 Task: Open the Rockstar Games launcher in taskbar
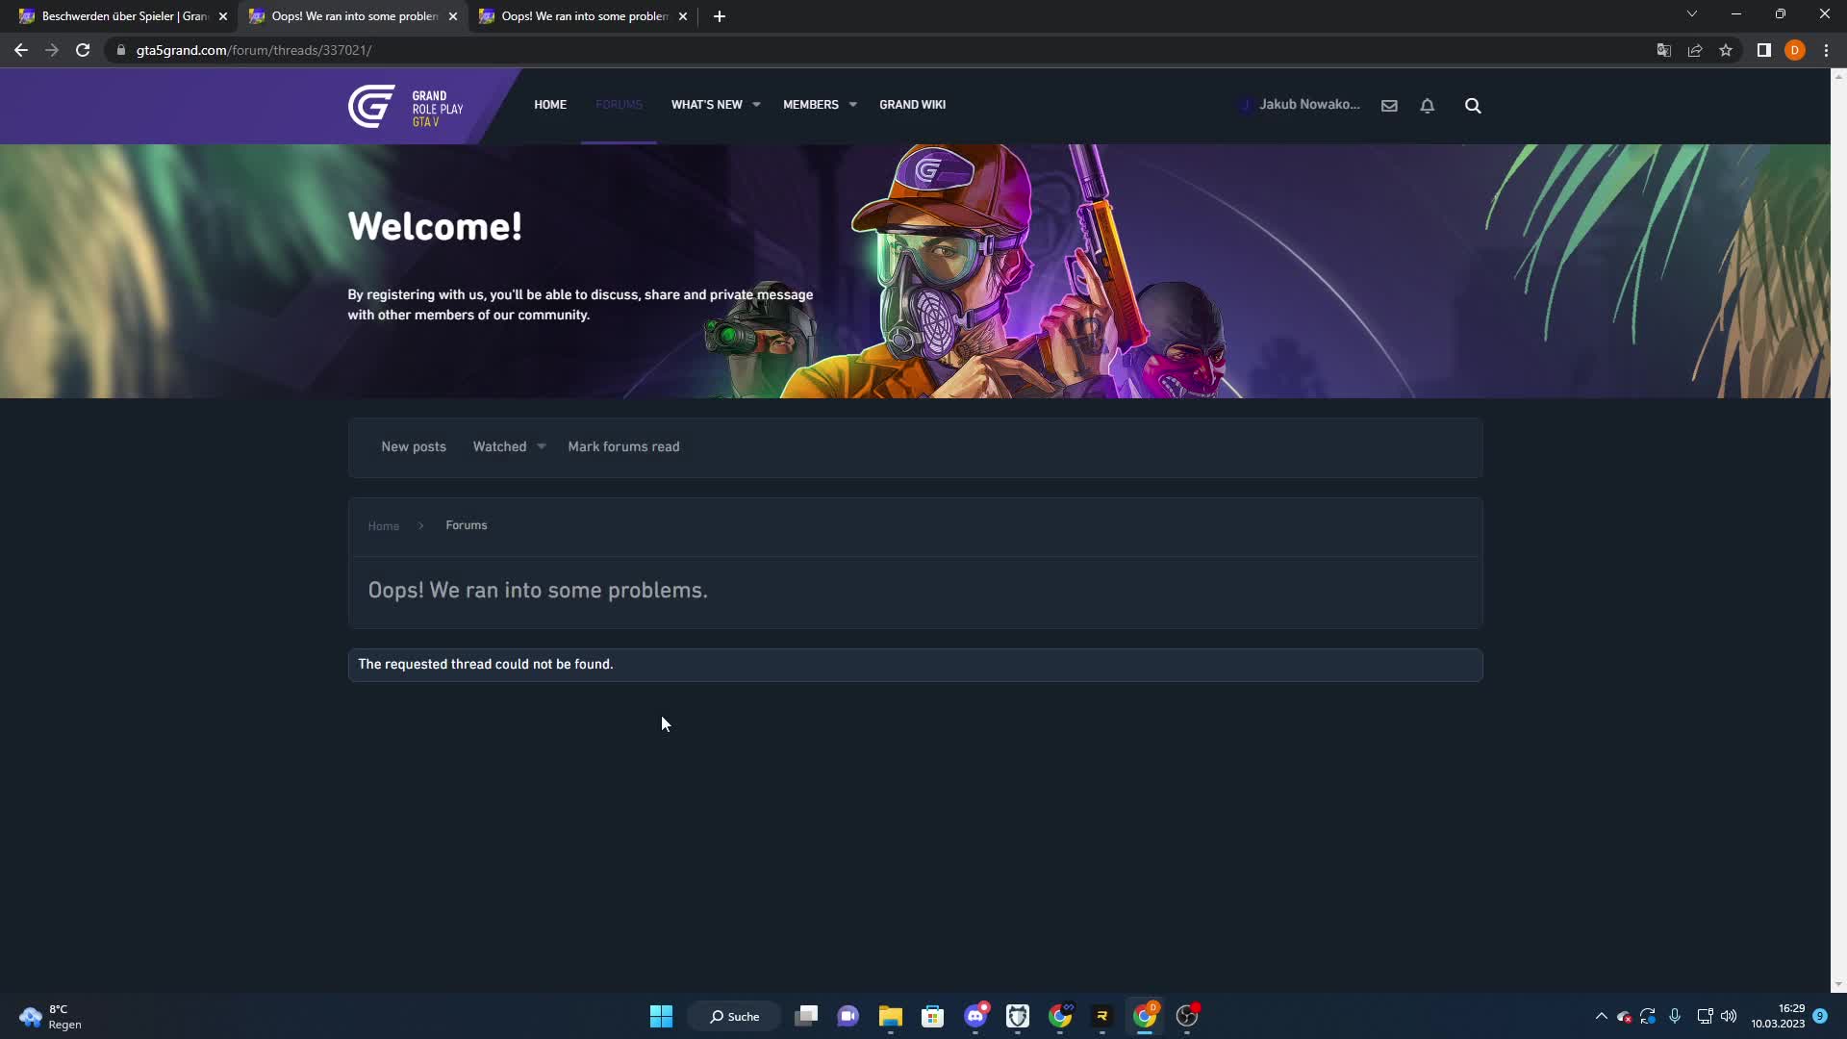1102,1016
